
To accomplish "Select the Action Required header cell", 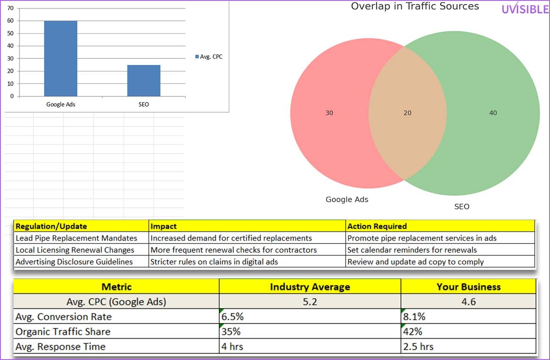I will coord(440,226).
